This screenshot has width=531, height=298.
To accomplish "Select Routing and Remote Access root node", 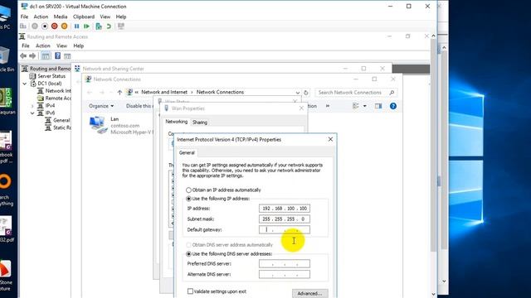I will pyautogui.click(x=50, y=69).
